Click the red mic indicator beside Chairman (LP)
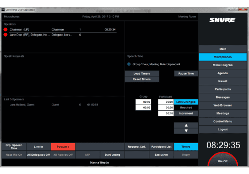249x174 pixels. tap(5, 30)
